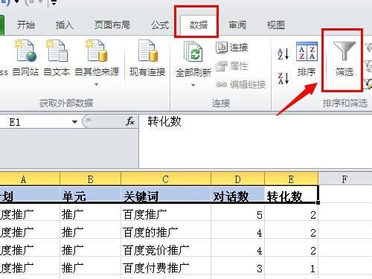This screenshot has width=372, height=279.
Task: Click the 属性 properties button
Action: pyautogui.click(x=232, y=66)
